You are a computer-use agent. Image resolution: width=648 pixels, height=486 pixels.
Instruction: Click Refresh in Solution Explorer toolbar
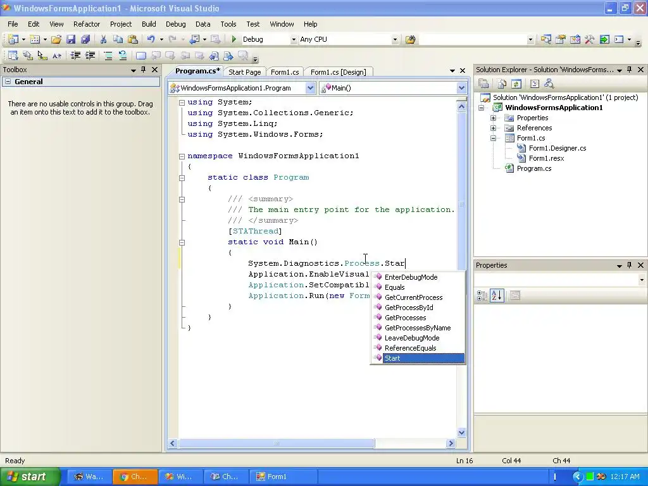click(x=516, y=84)
